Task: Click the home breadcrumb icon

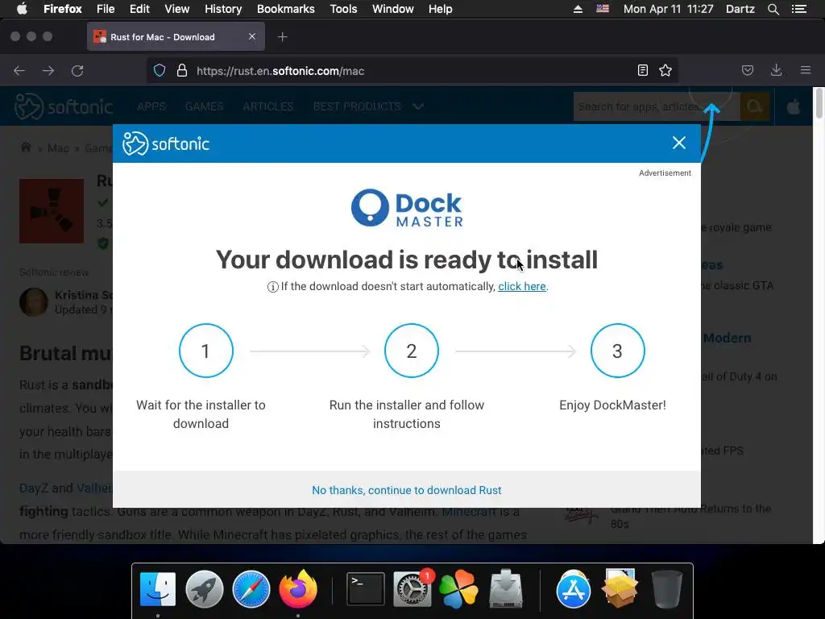Action: pyautogui.click(x=25, y=147)
